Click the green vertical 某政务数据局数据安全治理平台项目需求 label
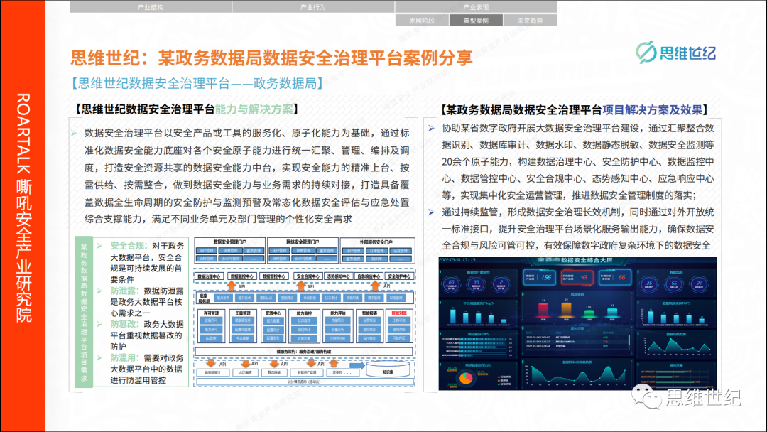Viewport: 767px width, 432px height. click(x=84, y=313)
